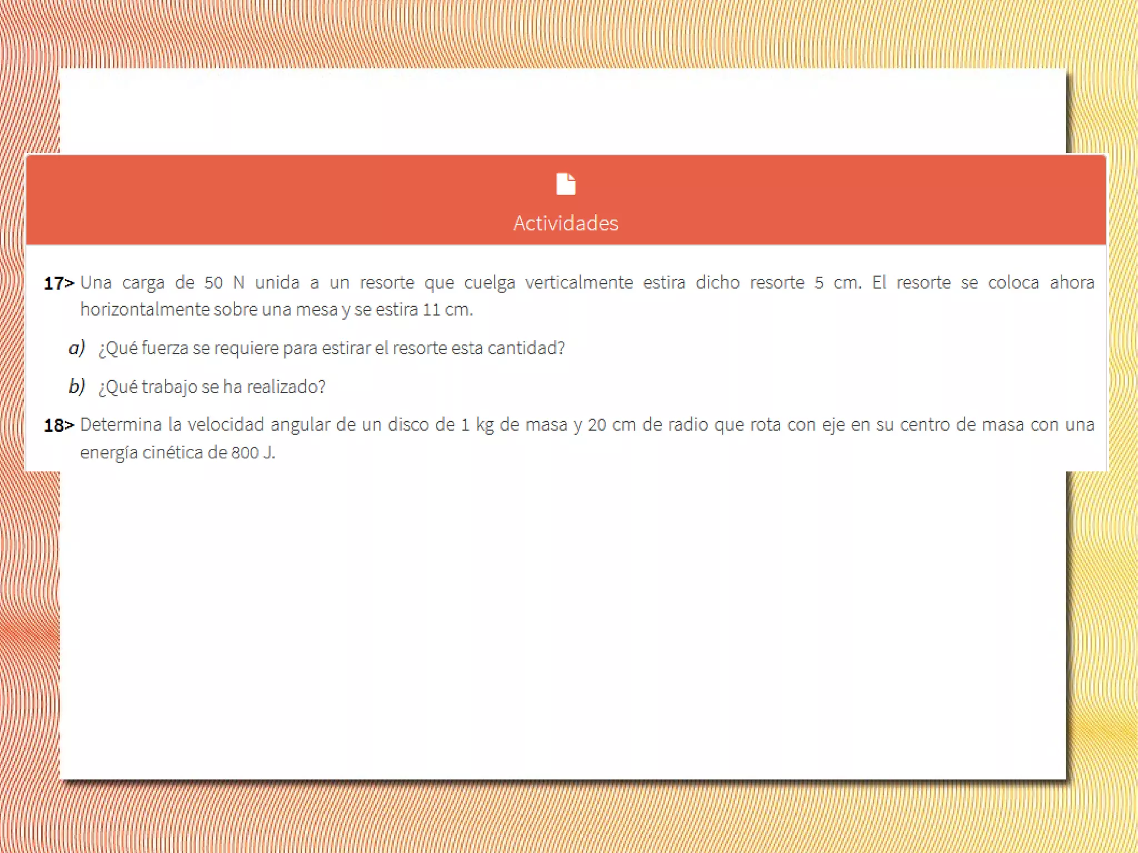Image resolution: width=1138 pixels, height=853 pixels.
Task: Click the words 'resorte 5 cm.'
Action: coord(805,283)
